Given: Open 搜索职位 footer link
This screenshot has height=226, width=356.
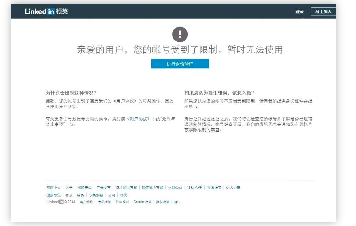Looking at the screenshot, I should coord(53,195).
